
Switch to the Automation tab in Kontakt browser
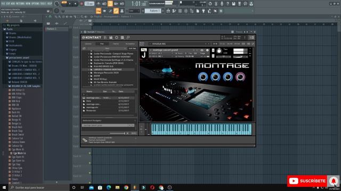point(130,44)
